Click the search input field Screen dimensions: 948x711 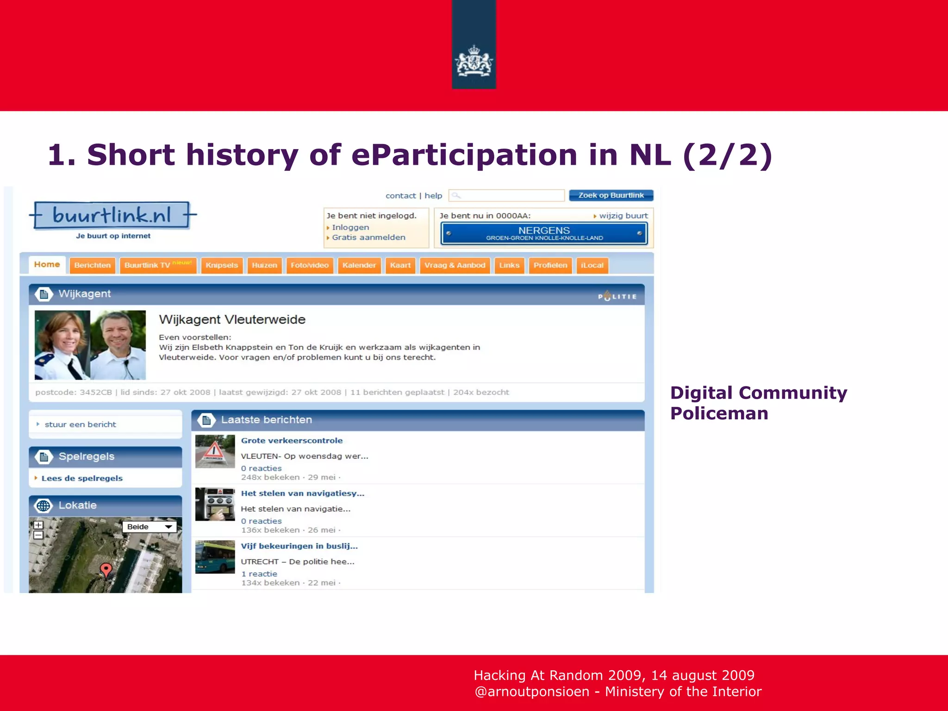[506, 195]
